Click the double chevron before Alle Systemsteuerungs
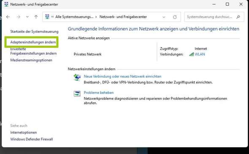 52,17
